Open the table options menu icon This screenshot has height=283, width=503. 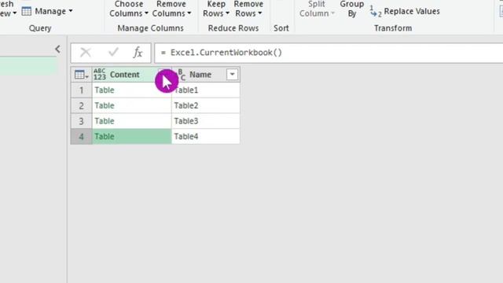(x=81, y=75)
